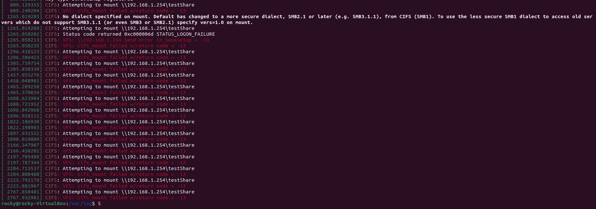Viewport: 596px width, 209px height.
Task: Click timestamp 1296.418123 mount attempt line
Action: click(24, 52)
